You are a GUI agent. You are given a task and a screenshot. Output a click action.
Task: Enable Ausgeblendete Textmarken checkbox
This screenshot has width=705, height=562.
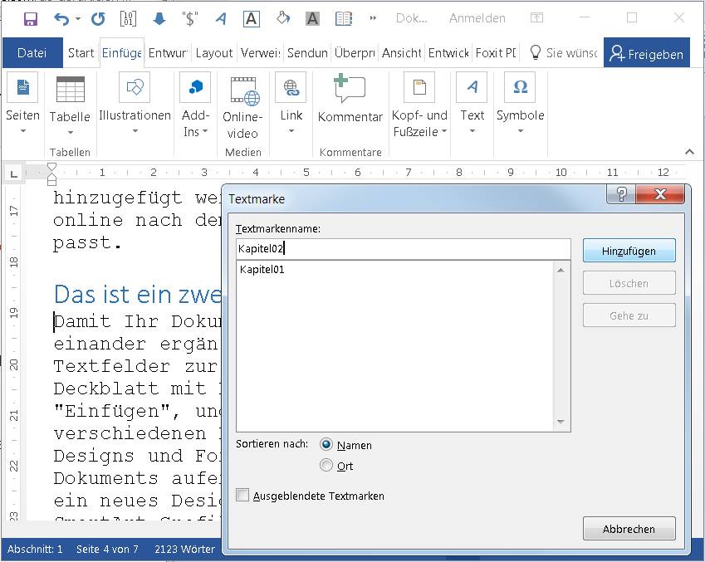[243, 496]
